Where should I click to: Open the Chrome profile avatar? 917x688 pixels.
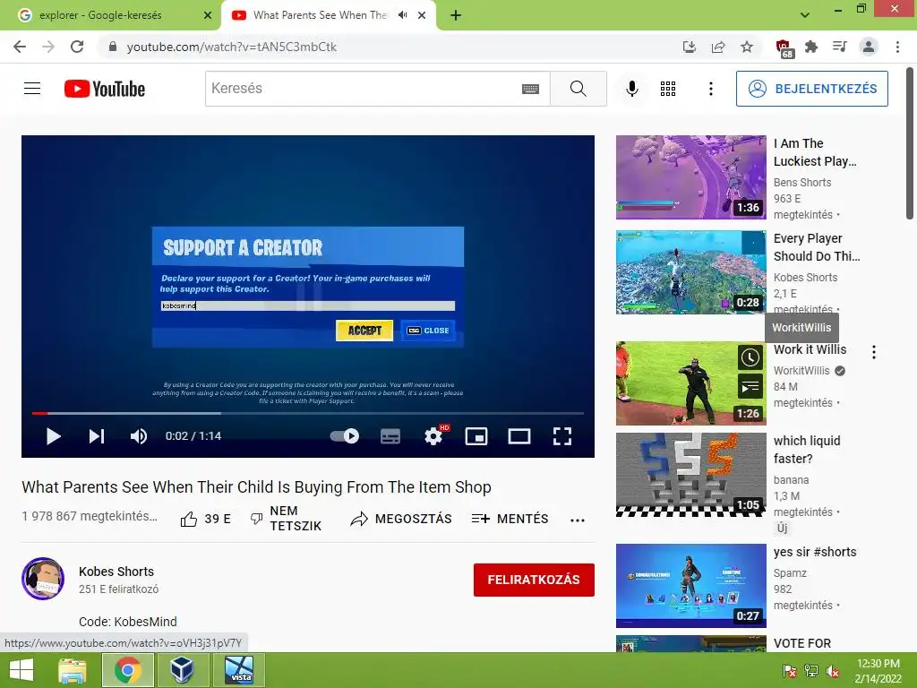[869, 47]
